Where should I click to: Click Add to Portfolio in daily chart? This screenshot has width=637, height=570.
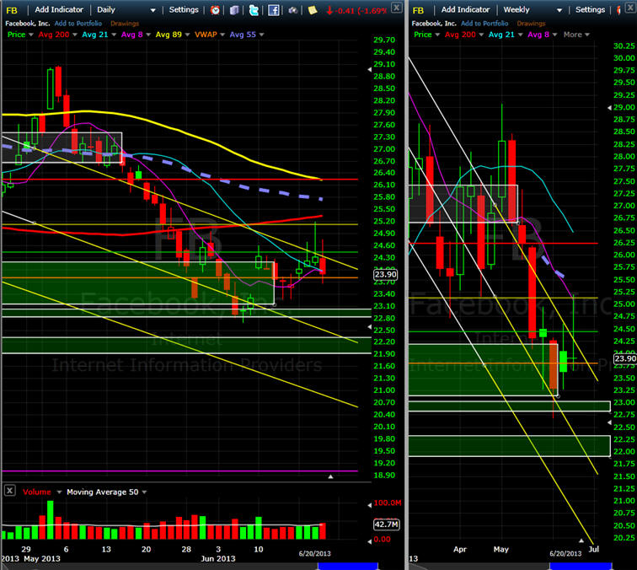[78, 24]
